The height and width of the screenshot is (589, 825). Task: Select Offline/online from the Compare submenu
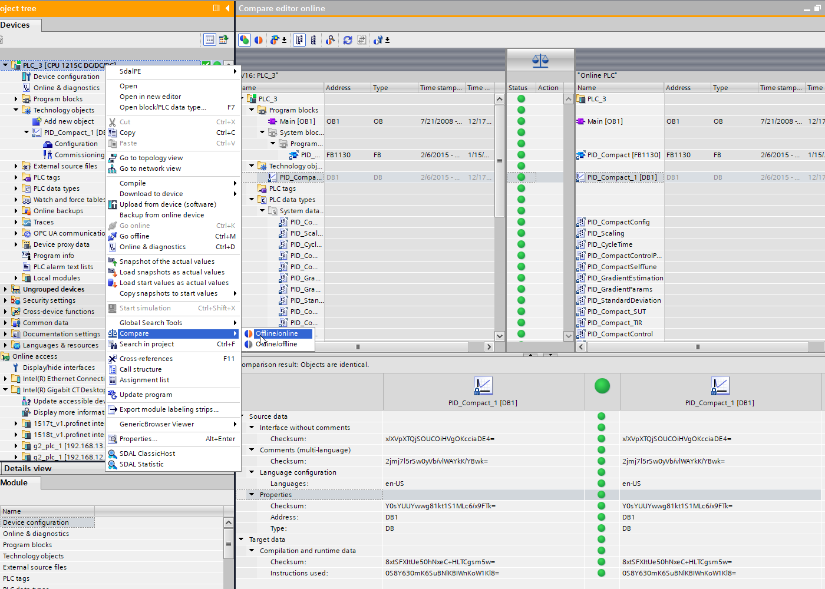276,333
